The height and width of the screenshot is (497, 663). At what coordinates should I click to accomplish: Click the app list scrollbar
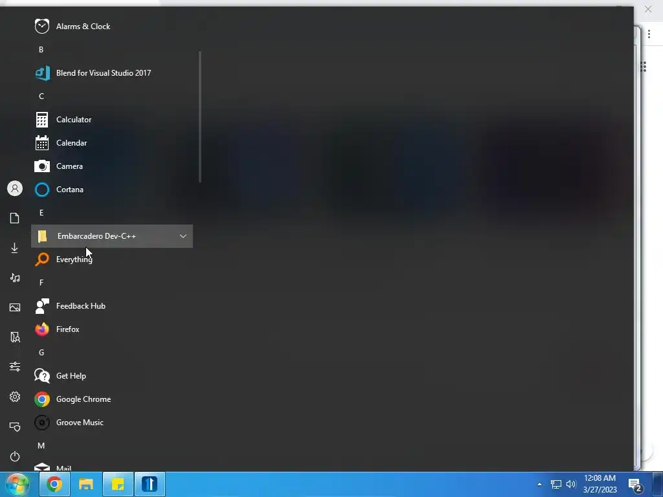point(199,117)
